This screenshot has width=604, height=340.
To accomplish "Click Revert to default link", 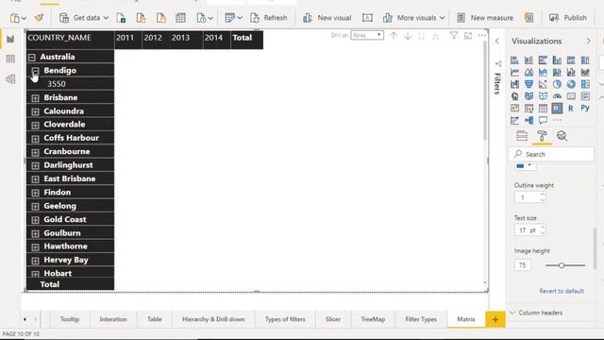I will pos(562,291).
